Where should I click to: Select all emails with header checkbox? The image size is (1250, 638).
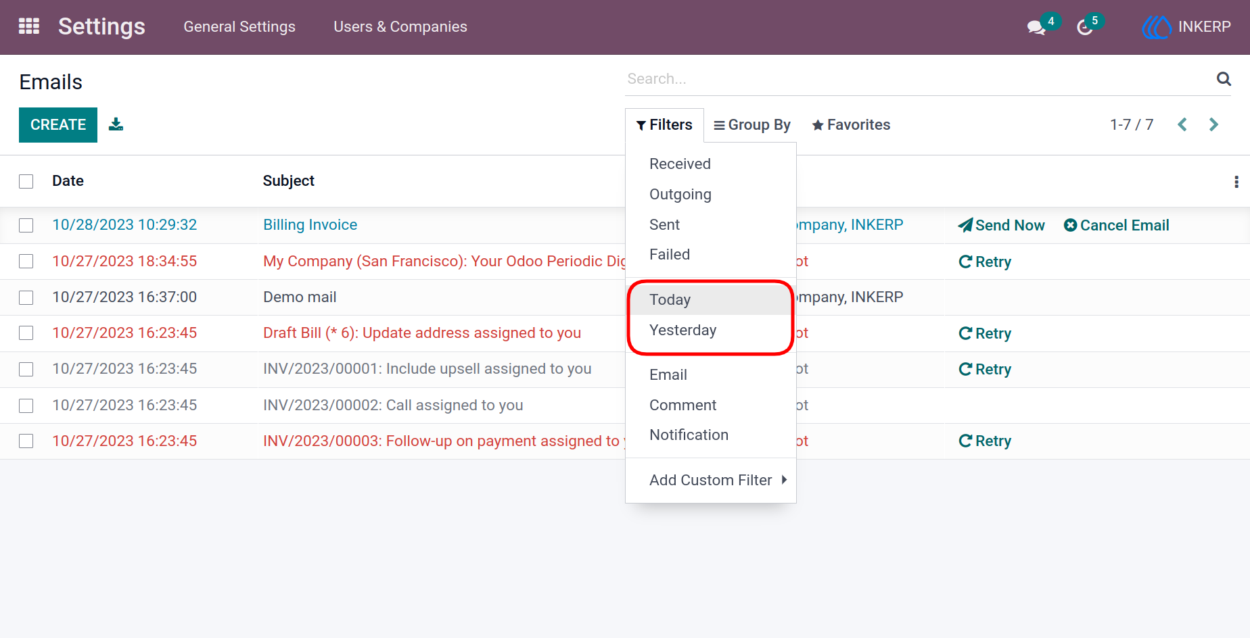pyautogui.click(x=26, y=181)
